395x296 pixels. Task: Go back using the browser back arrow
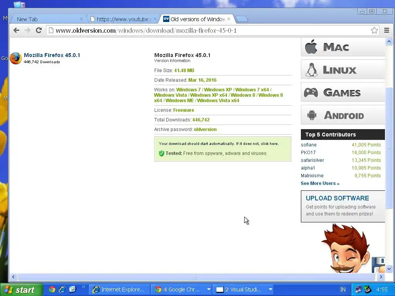[x=16, y=30]
